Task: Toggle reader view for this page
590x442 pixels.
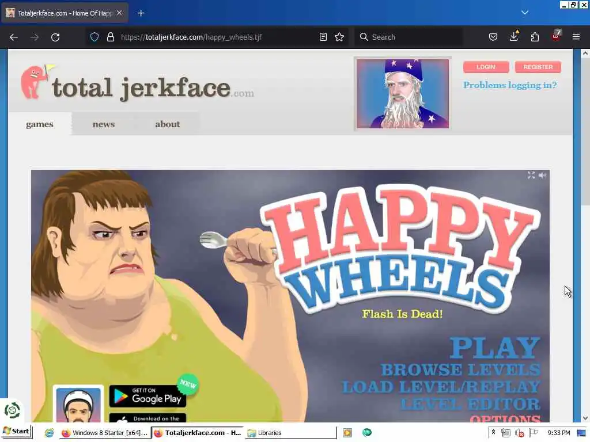Action: pos(323,37)
